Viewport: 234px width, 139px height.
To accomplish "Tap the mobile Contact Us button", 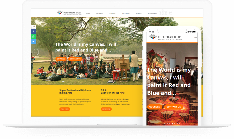I will [173, 107].
